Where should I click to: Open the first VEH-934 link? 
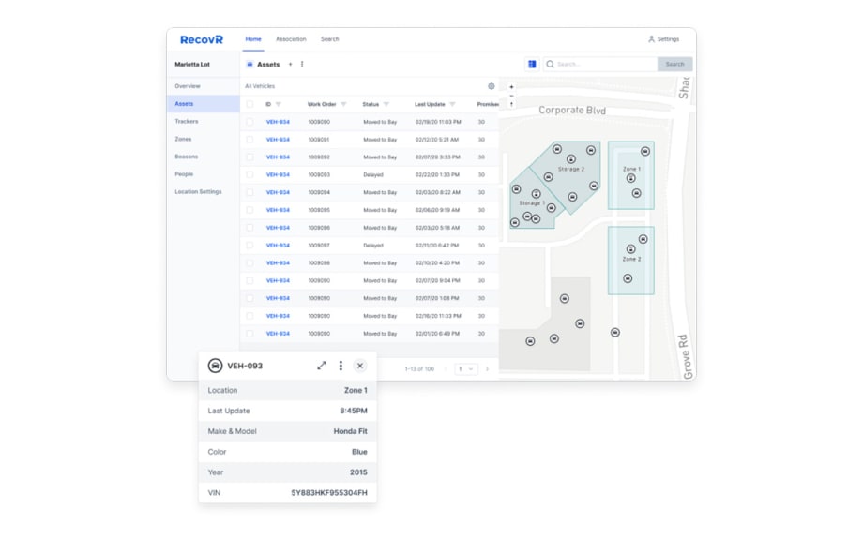[278, 122]
